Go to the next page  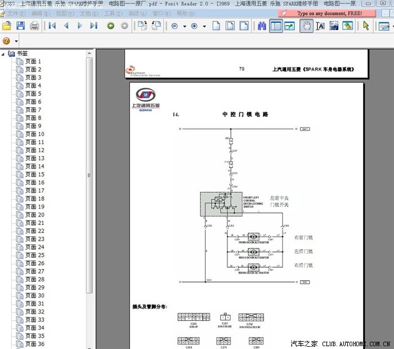tap(80, 26)
